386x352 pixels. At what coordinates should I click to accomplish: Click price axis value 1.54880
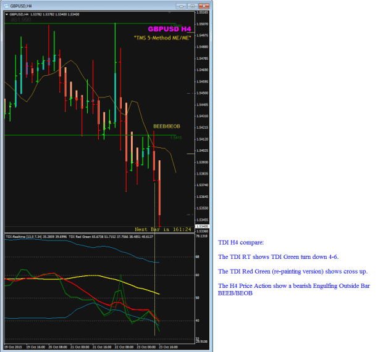[203, 47]
